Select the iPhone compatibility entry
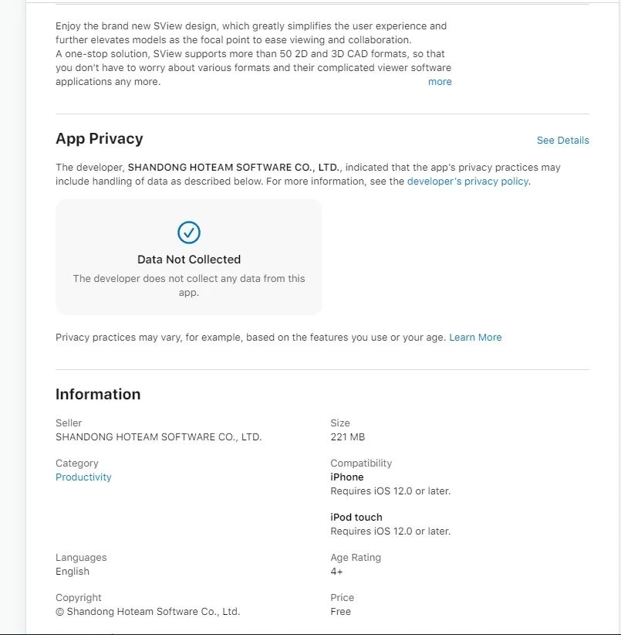621x635 pixels. [x=347, y=477]
